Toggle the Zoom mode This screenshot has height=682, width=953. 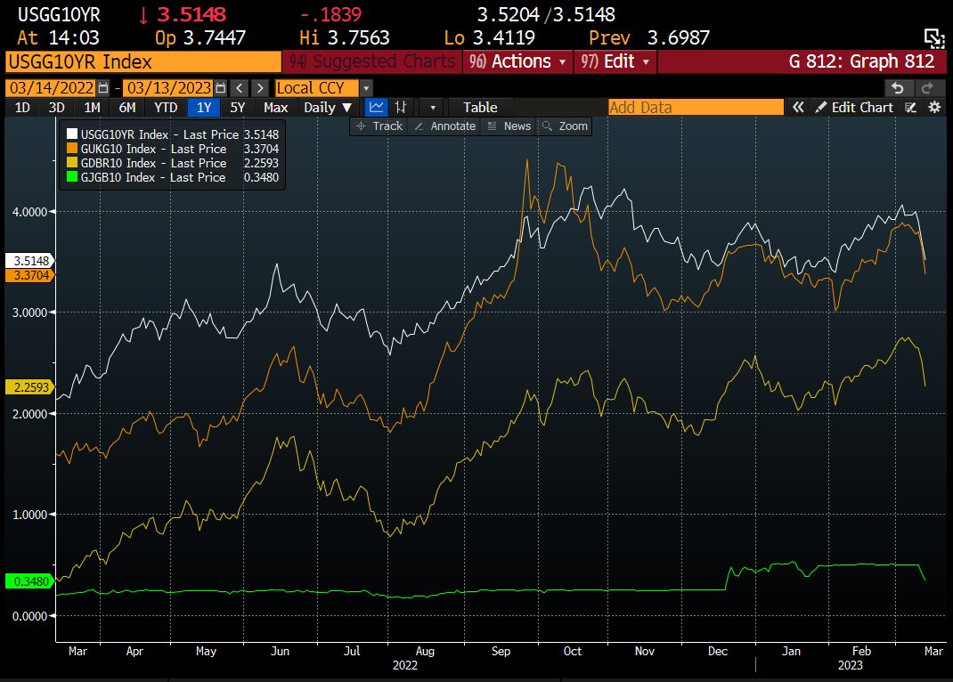click(566, 126)
